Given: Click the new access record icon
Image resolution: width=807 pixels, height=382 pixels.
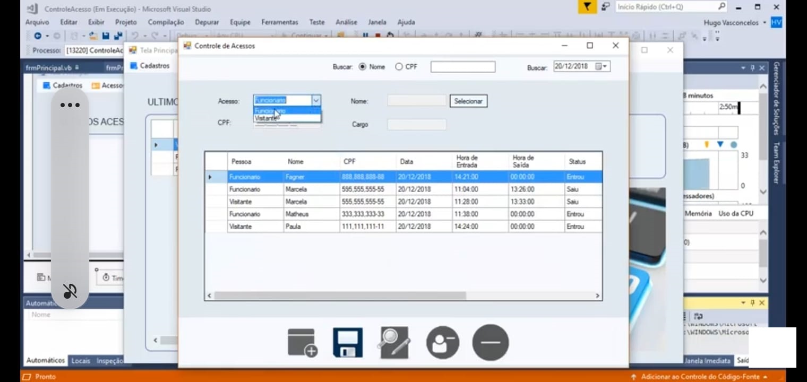Looking at the screenshot, I should [303, 343].
